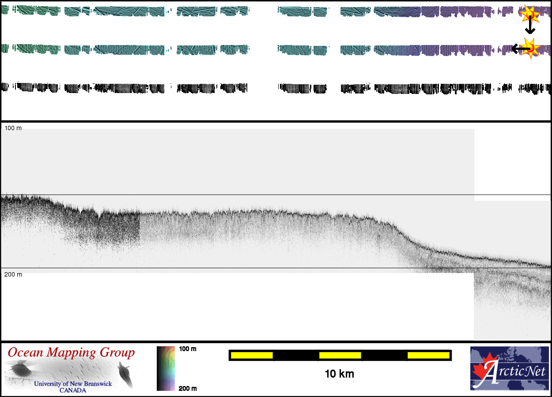The height and width of the screenshot is (397, 552).
Task: Click the Ocean Mapping Group logo title
Action: tap(71, 353)
